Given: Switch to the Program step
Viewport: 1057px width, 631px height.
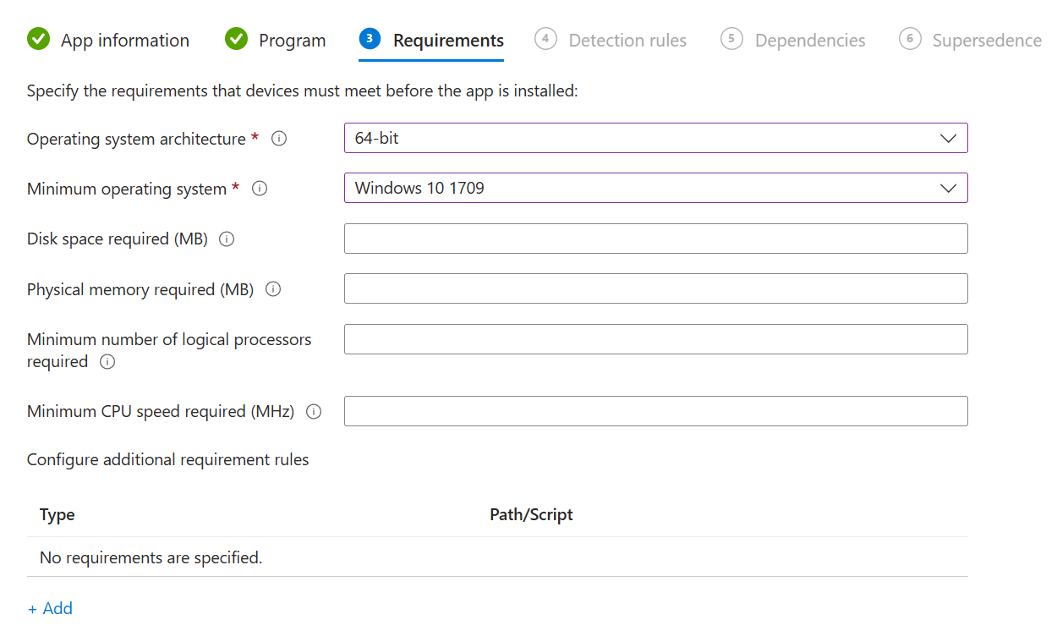Looking at the screenshot, I should click(x=292, y=41).
